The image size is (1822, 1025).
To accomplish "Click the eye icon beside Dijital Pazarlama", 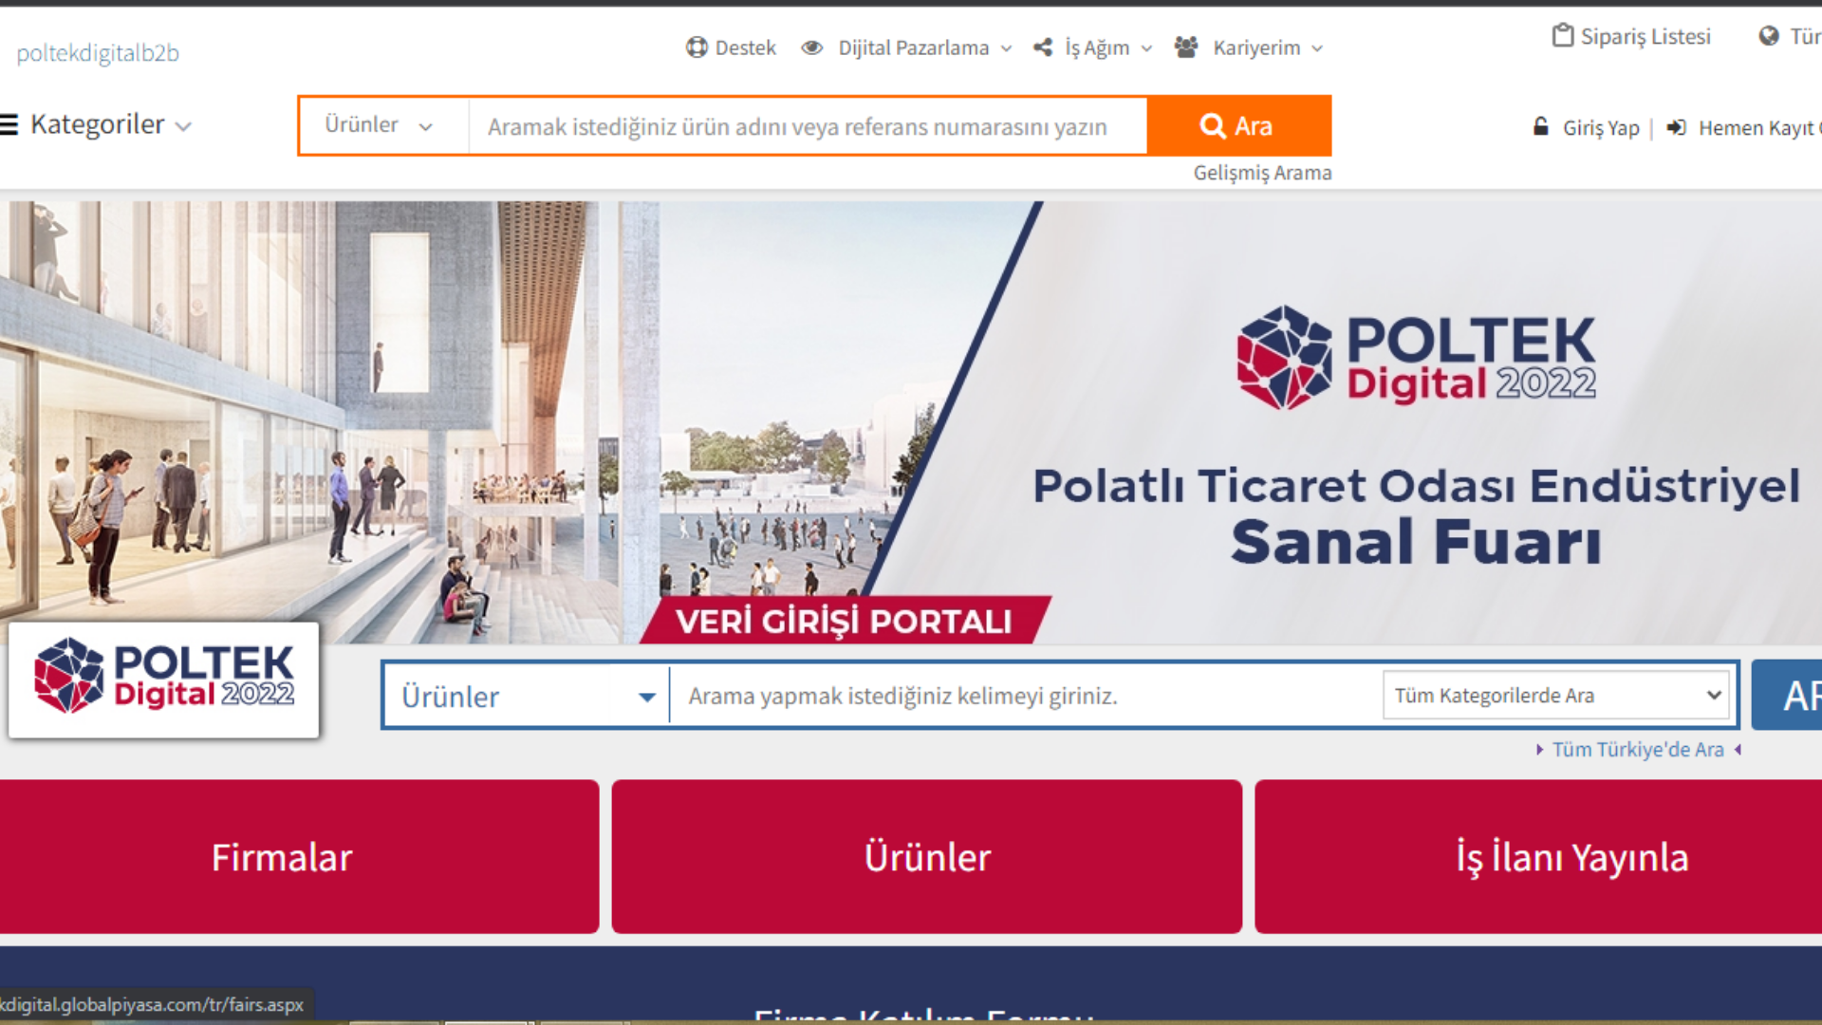I will (x=811, y=47).
